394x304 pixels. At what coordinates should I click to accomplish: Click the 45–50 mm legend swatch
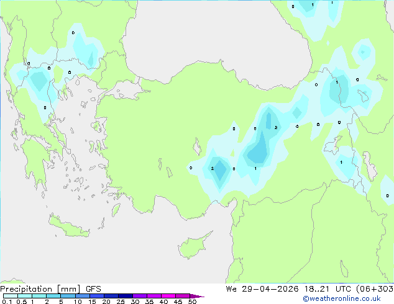pyautogui.click(x=183, y=296)
